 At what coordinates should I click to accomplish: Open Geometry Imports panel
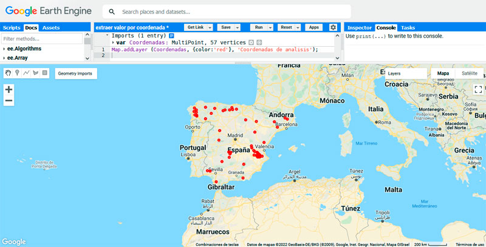point(76,73)
